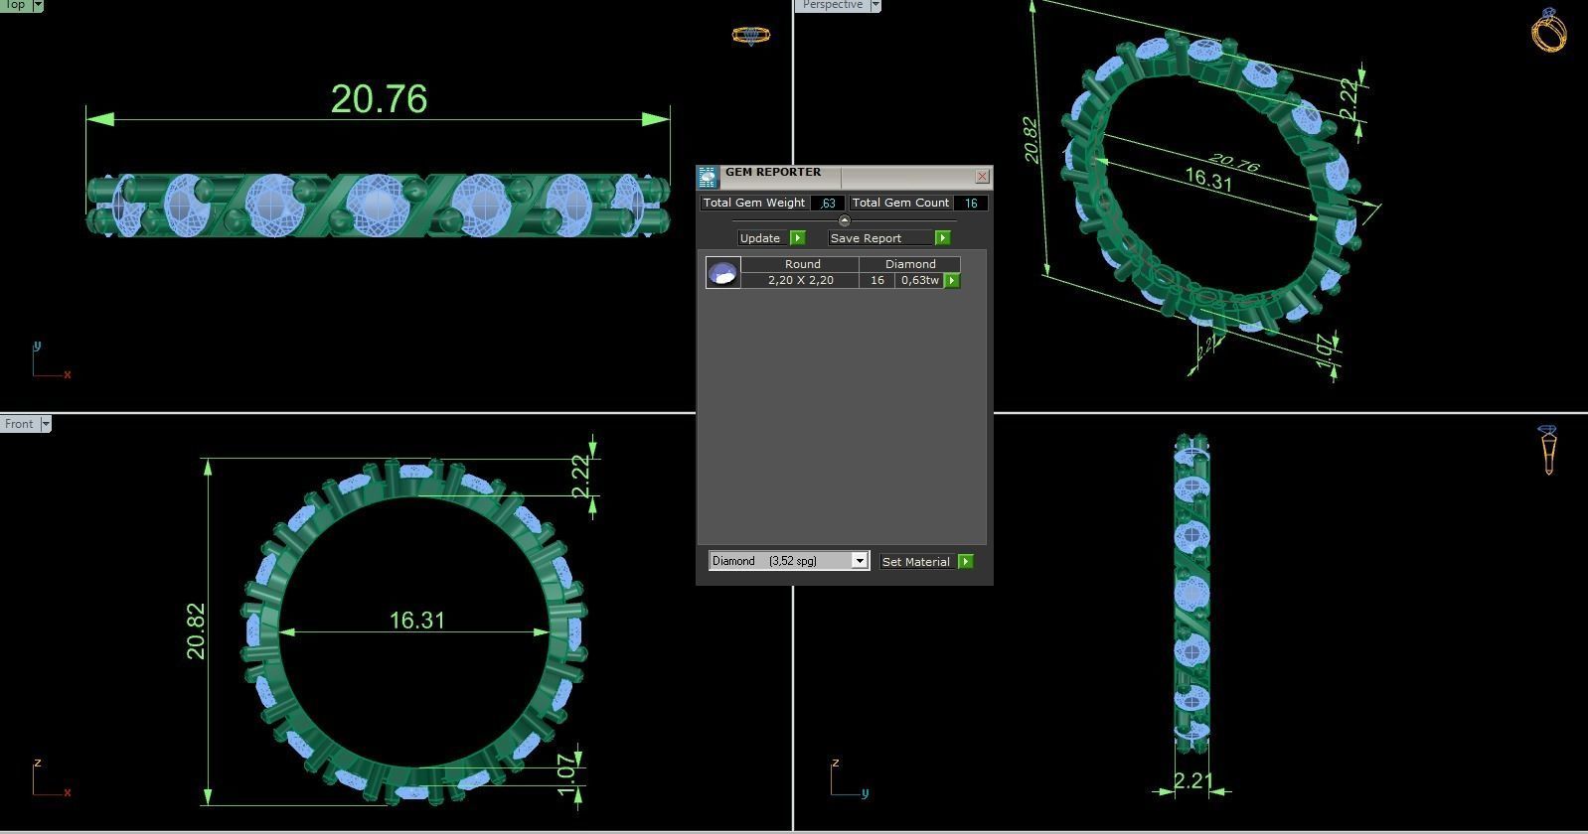The image size is (1588, 834).
Task: Click ring side-view icon in lower-right viewport
Action: pos(1548,450)
